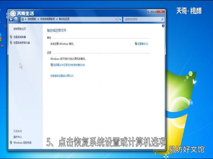Maximize the Backup and Restore window

155,12
